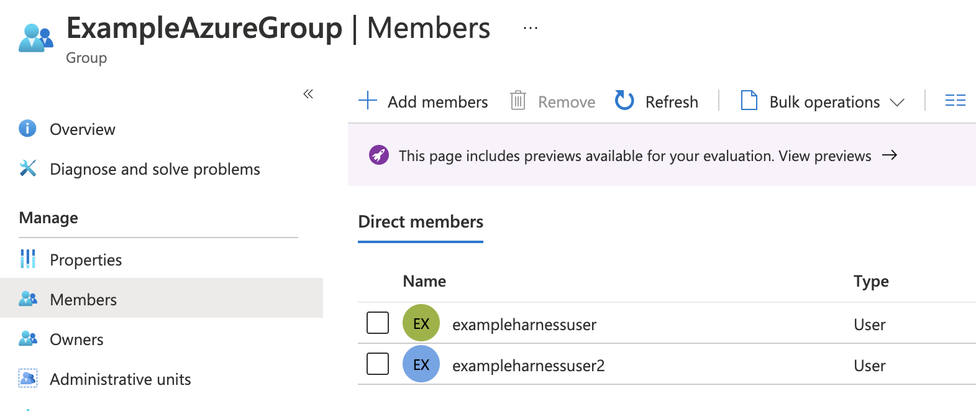Image resolution: width=976 pixels, height=411 pixels.
Task: Click the ExampleAzureGroup | Members title
Action: point(278,29)
